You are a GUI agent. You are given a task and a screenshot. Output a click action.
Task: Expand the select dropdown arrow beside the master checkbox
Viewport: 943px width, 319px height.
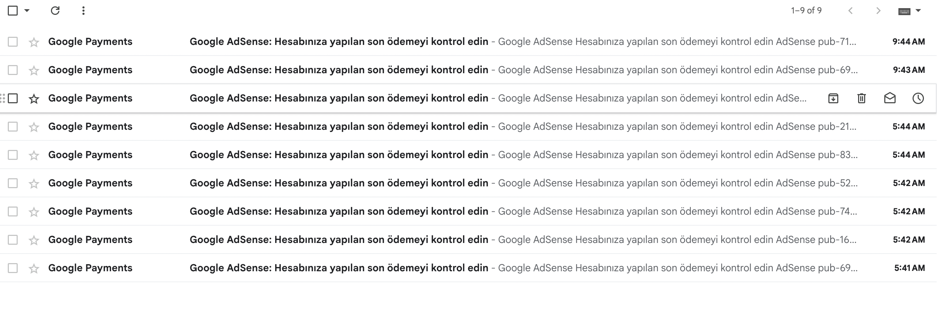click(27, 11)
